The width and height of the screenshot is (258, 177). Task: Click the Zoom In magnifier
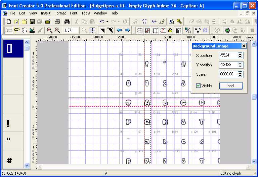coord(49,30)
